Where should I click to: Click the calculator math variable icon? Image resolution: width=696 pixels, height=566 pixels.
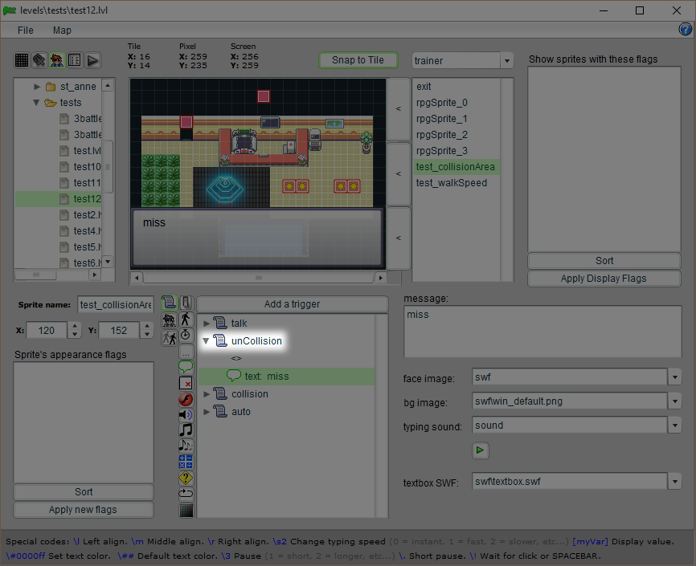point(186,462)
